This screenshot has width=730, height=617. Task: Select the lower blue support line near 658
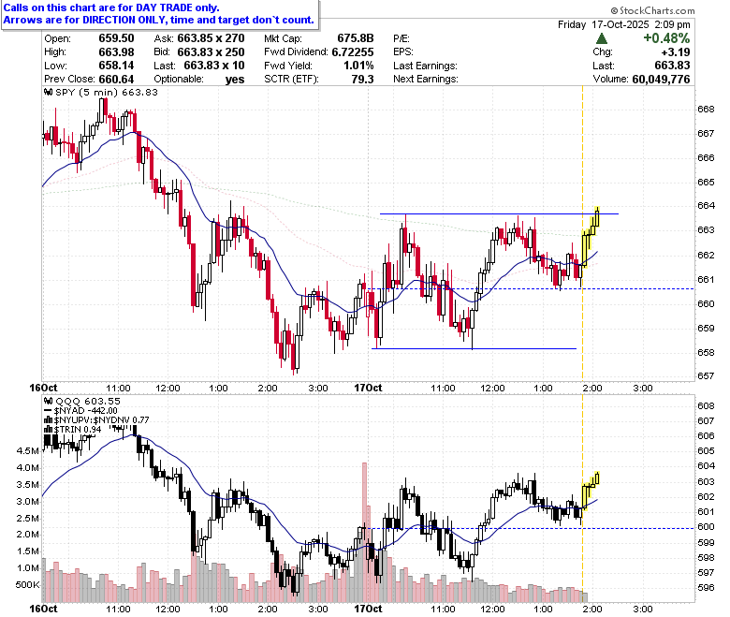[x=474, y=348]
